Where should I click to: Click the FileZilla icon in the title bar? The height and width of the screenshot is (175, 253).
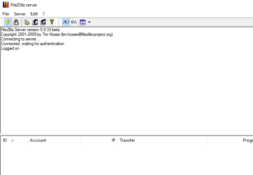coord(6,5)
